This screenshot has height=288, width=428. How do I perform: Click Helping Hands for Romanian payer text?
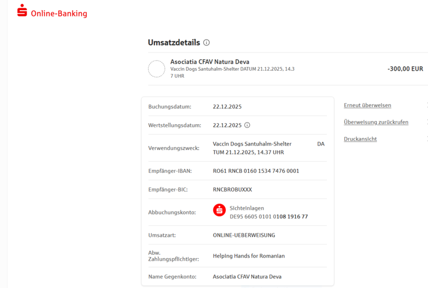[249, 256]
